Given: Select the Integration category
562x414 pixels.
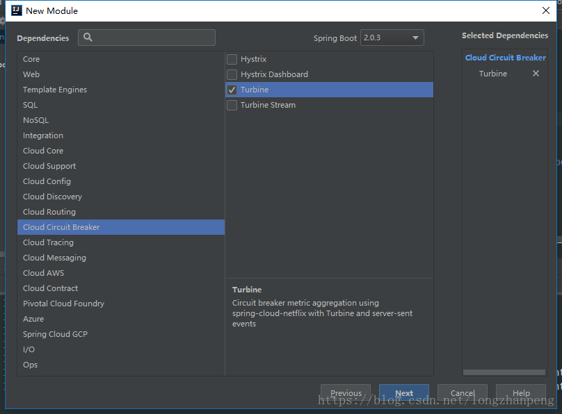Looking at the screenshot, I should click(x=121, y=135).
